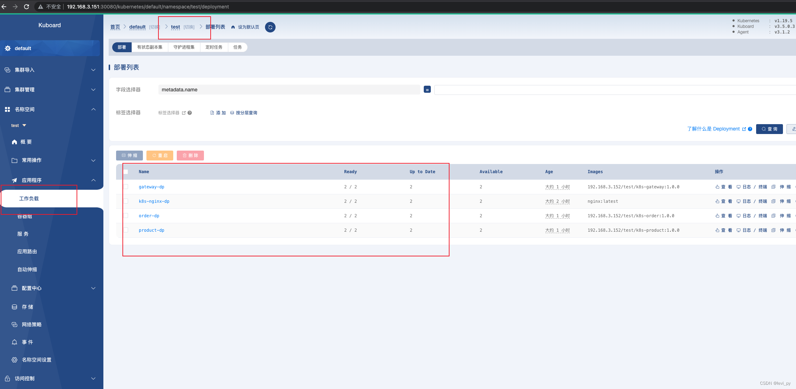Switch to the 有状态副本集 tab

click(x=150, y=47)
